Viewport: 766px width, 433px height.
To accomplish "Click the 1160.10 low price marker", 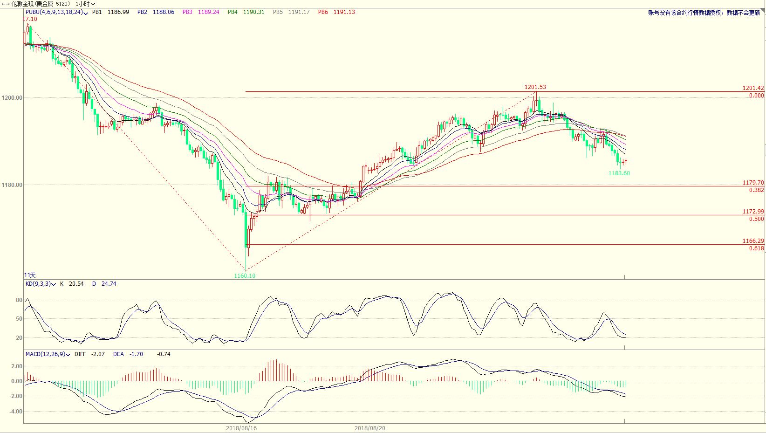I will (x=245, y=276).
